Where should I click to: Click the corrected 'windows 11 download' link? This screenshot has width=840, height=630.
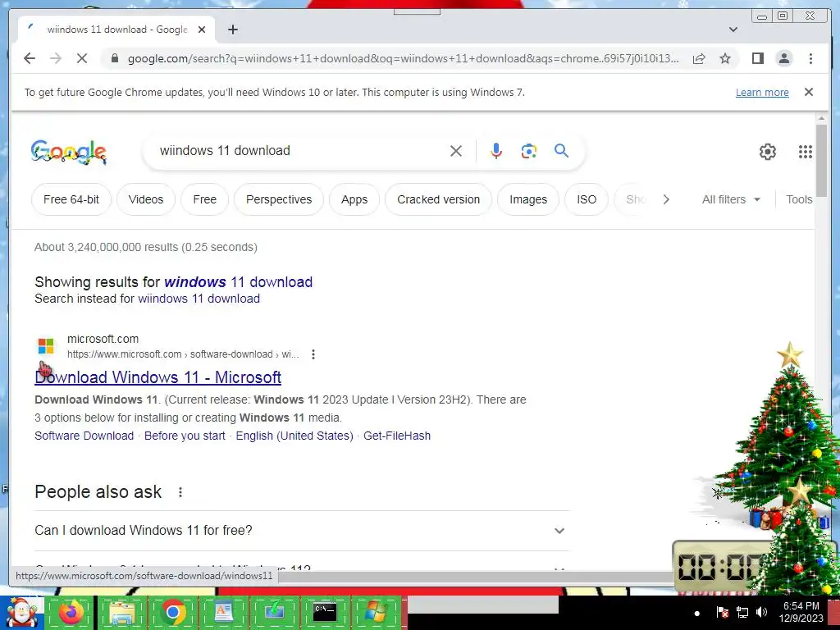pyautogui.click(x=238, y=282)
